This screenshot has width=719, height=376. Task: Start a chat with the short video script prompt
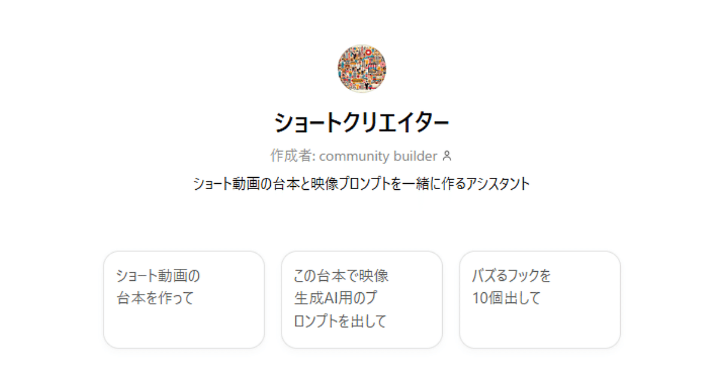(184, 299)
